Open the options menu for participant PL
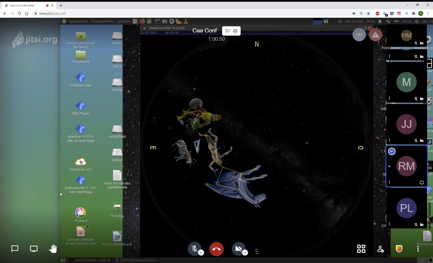This screenshot has height=263, width=433. click(389, 224)
